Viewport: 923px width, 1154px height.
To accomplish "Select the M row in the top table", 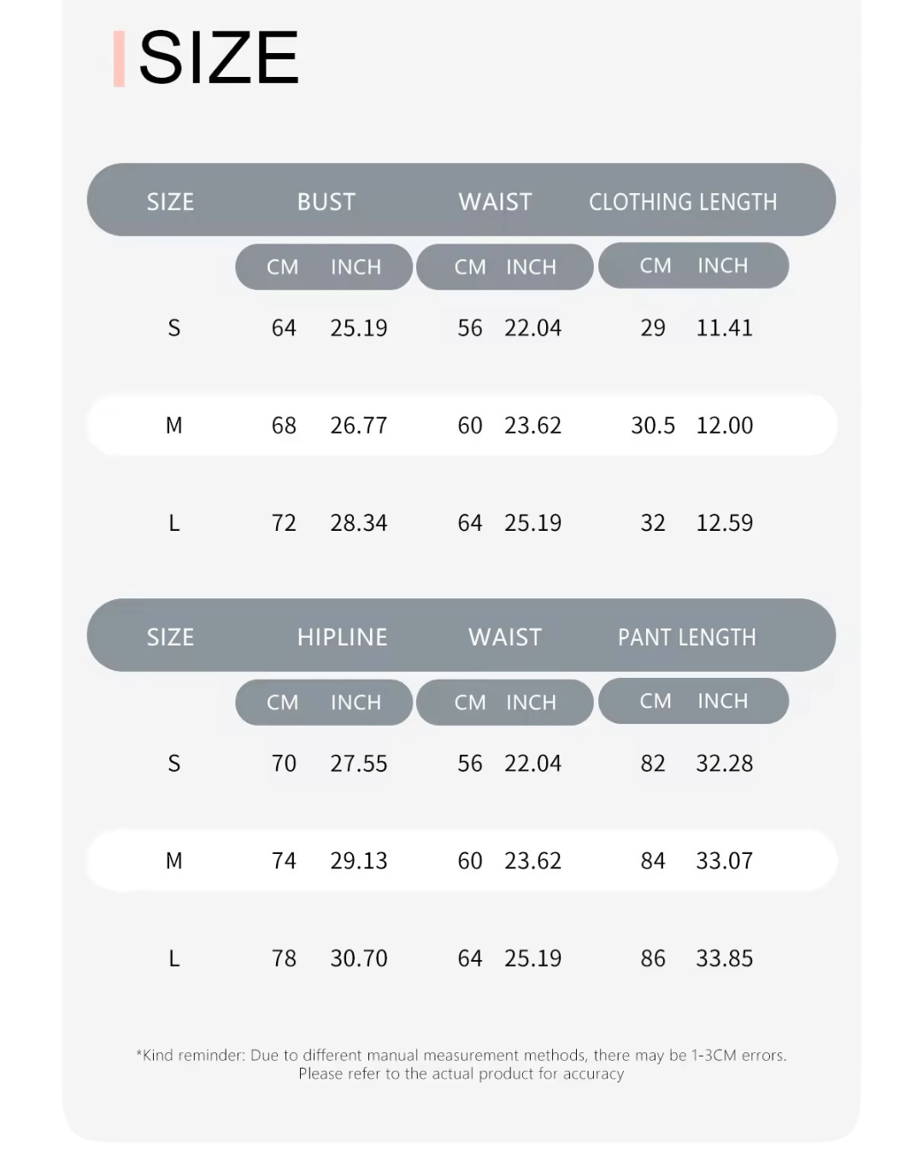I will click(461, 425).
